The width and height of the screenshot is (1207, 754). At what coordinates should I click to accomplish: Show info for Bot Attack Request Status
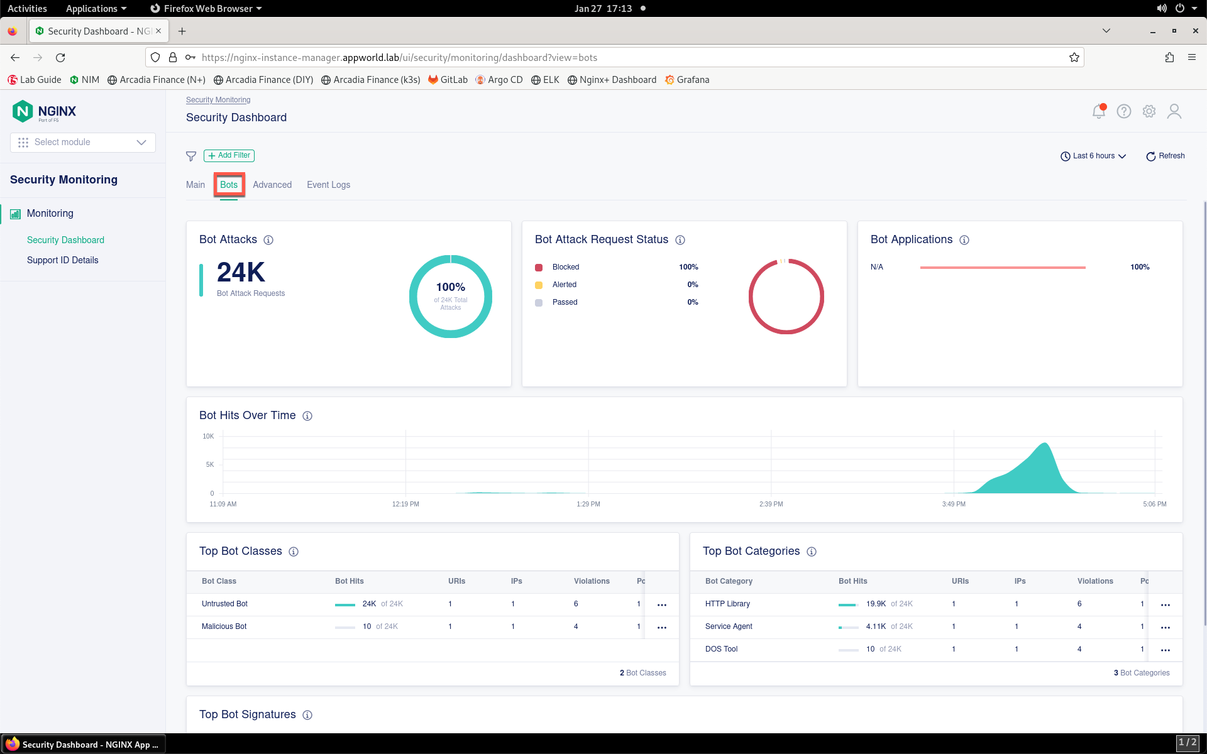[680, 240]
